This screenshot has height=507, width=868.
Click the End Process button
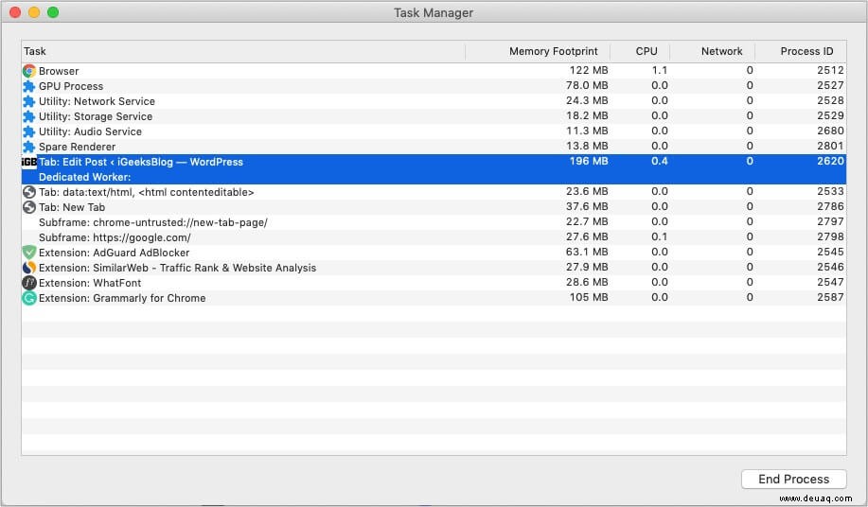pyautogui.click(x=794, y=480)
